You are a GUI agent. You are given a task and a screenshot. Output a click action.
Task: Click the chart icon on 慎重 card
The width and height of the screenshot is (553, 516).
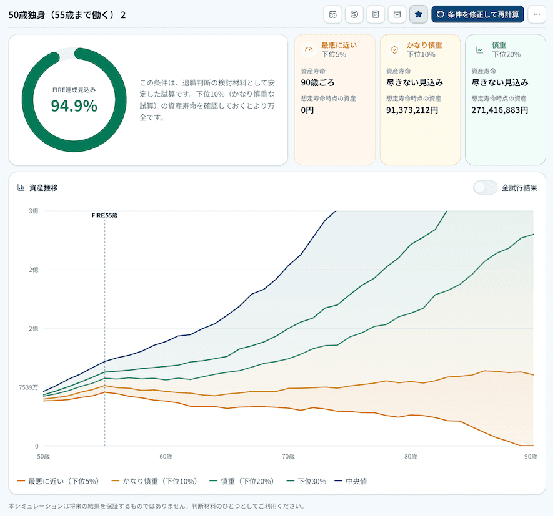[480, 50]
